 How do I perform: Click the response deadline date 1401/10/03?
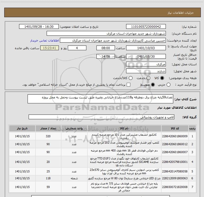[x=146, y=48]
